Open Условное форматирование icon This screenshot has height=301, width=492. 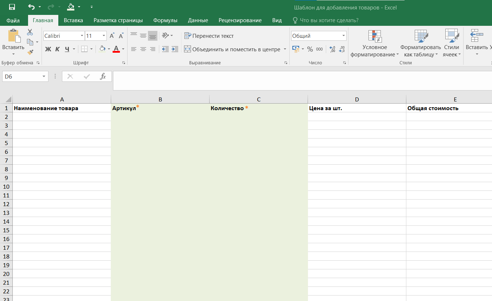375,36
